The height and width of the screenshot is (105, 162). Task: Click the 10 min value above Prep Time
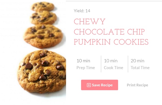pyautogui.click(x=83, y=61)
